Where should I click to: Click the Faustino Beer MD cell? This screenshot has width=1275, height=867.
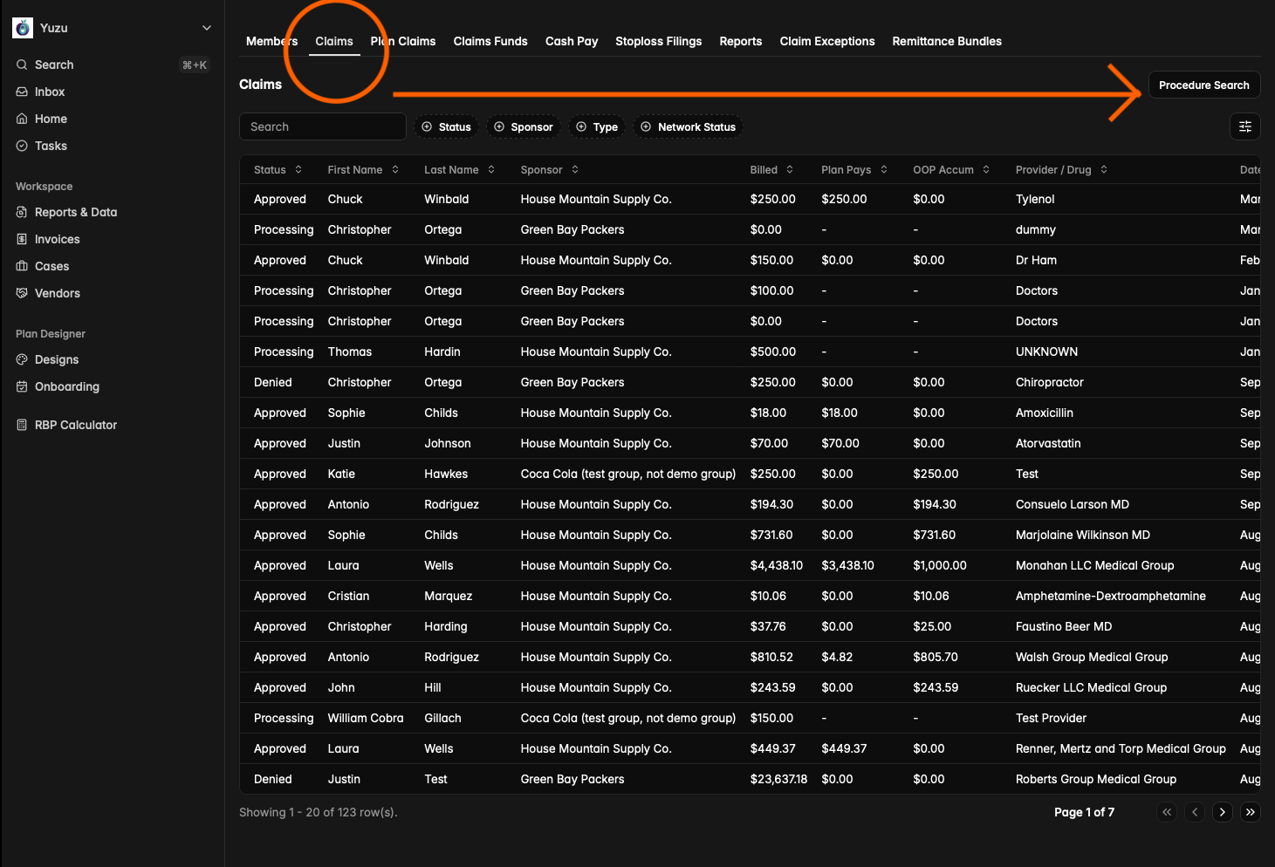pos(1064,626)
